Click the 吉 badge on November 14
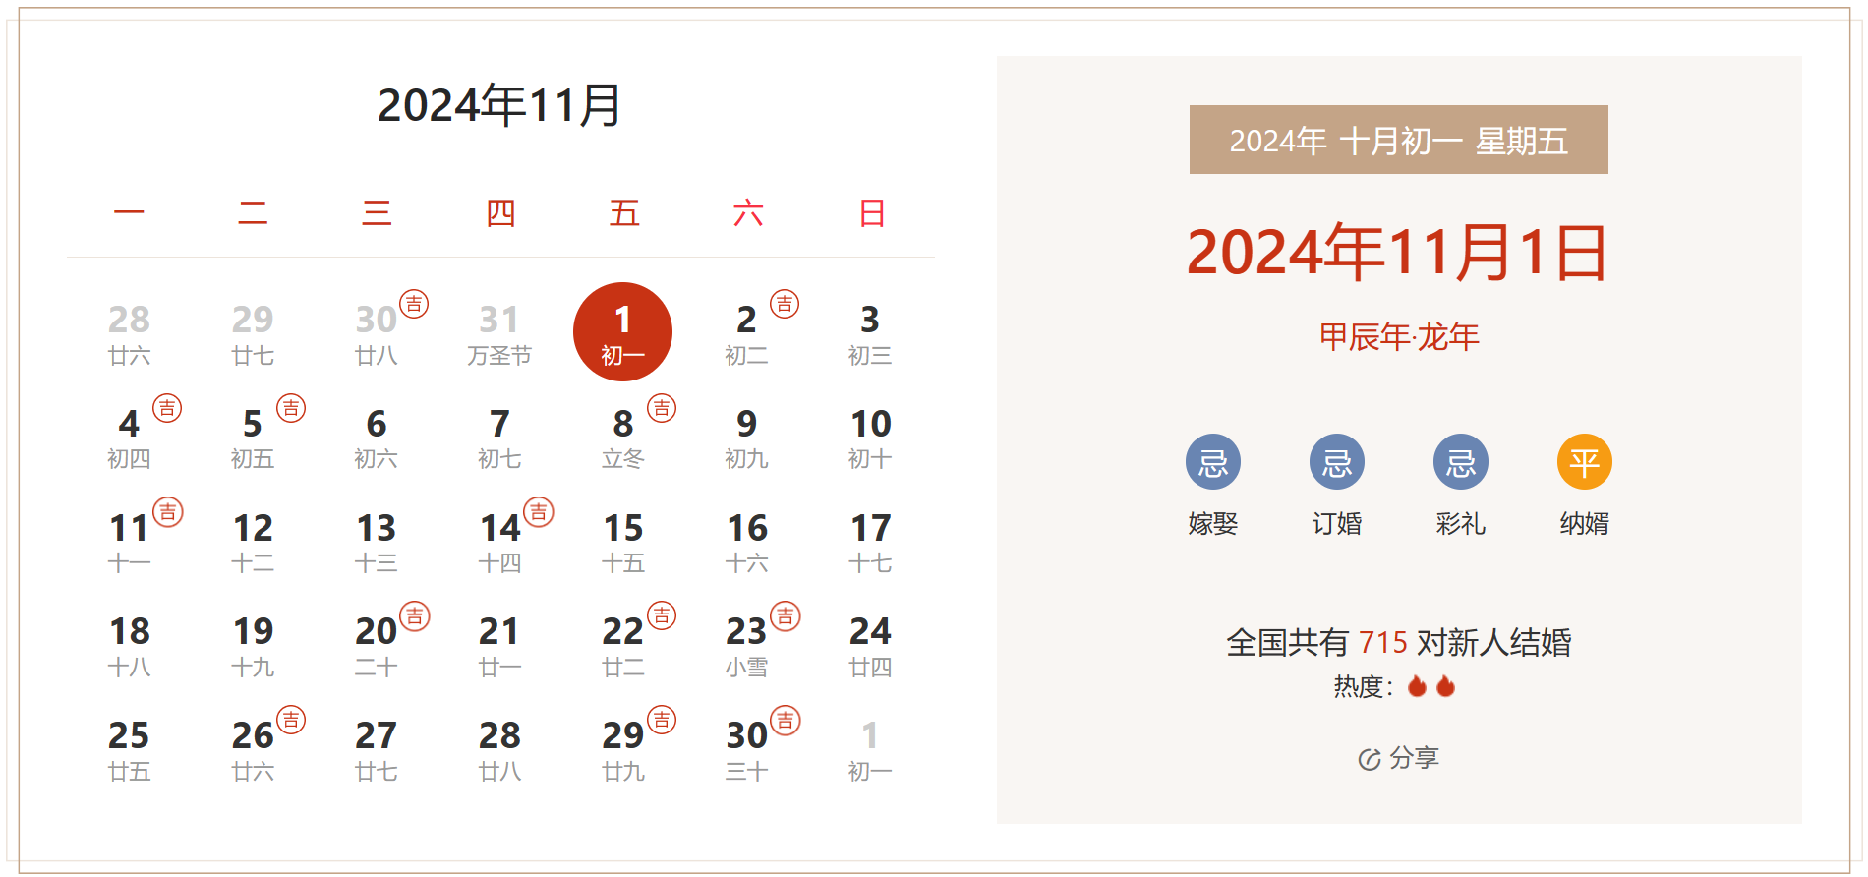The width and height of the screenshot is (1868, 877). 539,512
